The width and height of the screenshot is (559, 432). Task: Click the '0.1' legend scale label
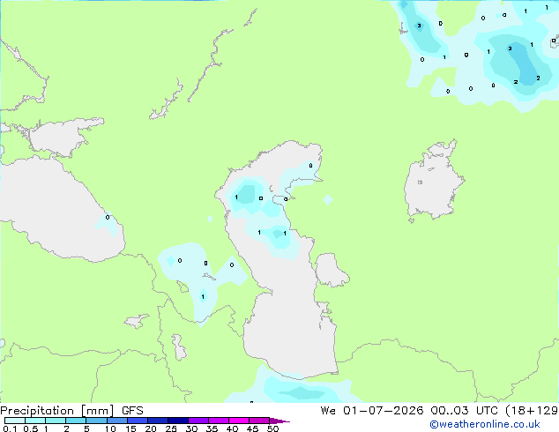pyautogui.click(x=10, y=428)
